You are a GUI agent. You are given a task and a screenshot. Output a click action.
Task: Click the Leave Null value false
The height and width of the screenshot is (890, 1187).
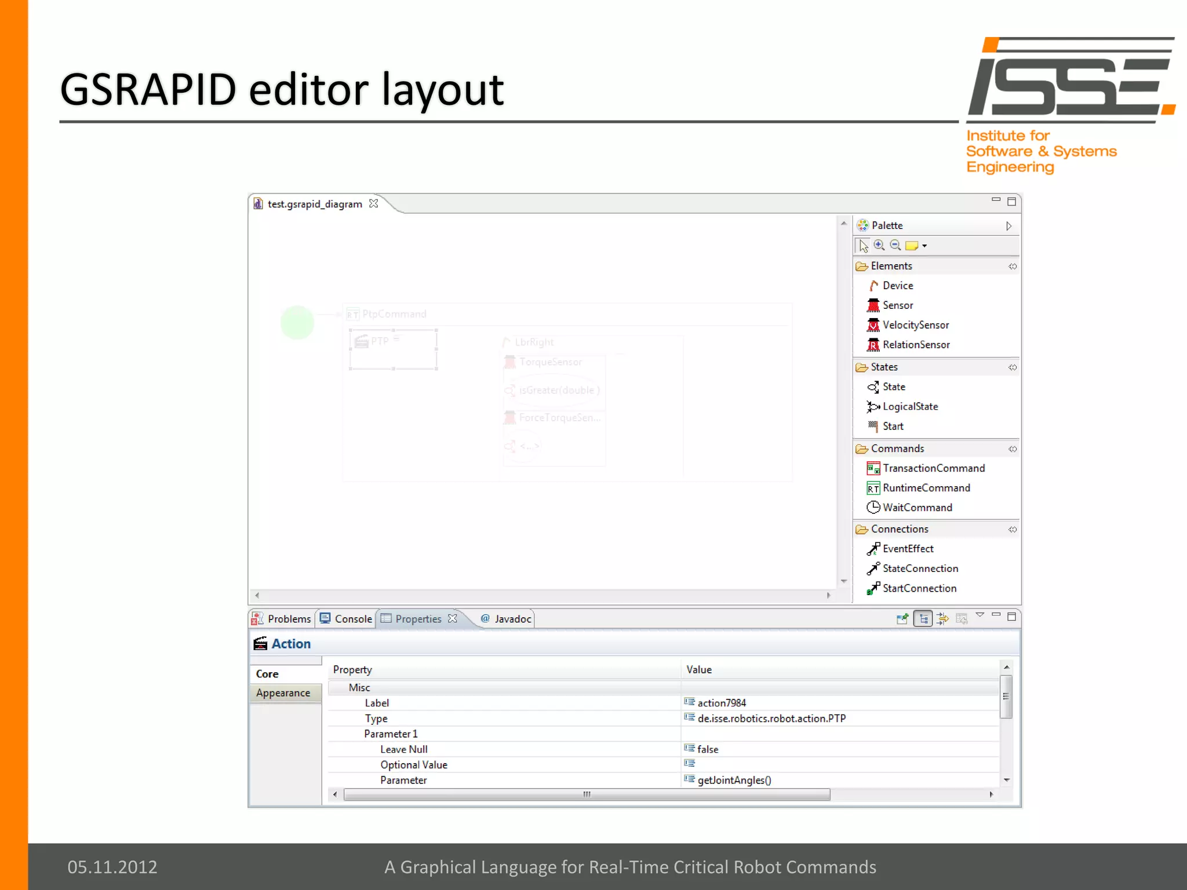pyautogui.click(x=708, y=749)
